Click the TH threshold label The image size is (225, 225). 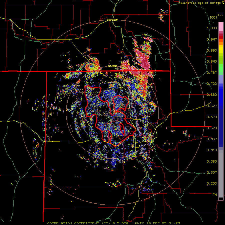point(215,195)
